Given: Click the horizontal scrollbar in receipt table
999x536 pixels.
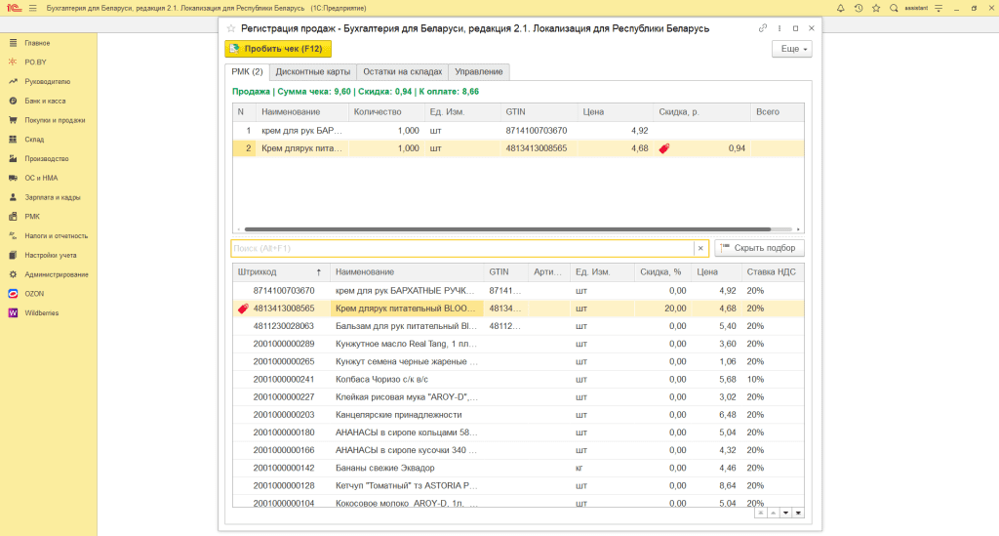Looking at the screenshot, I should (507, 228).
